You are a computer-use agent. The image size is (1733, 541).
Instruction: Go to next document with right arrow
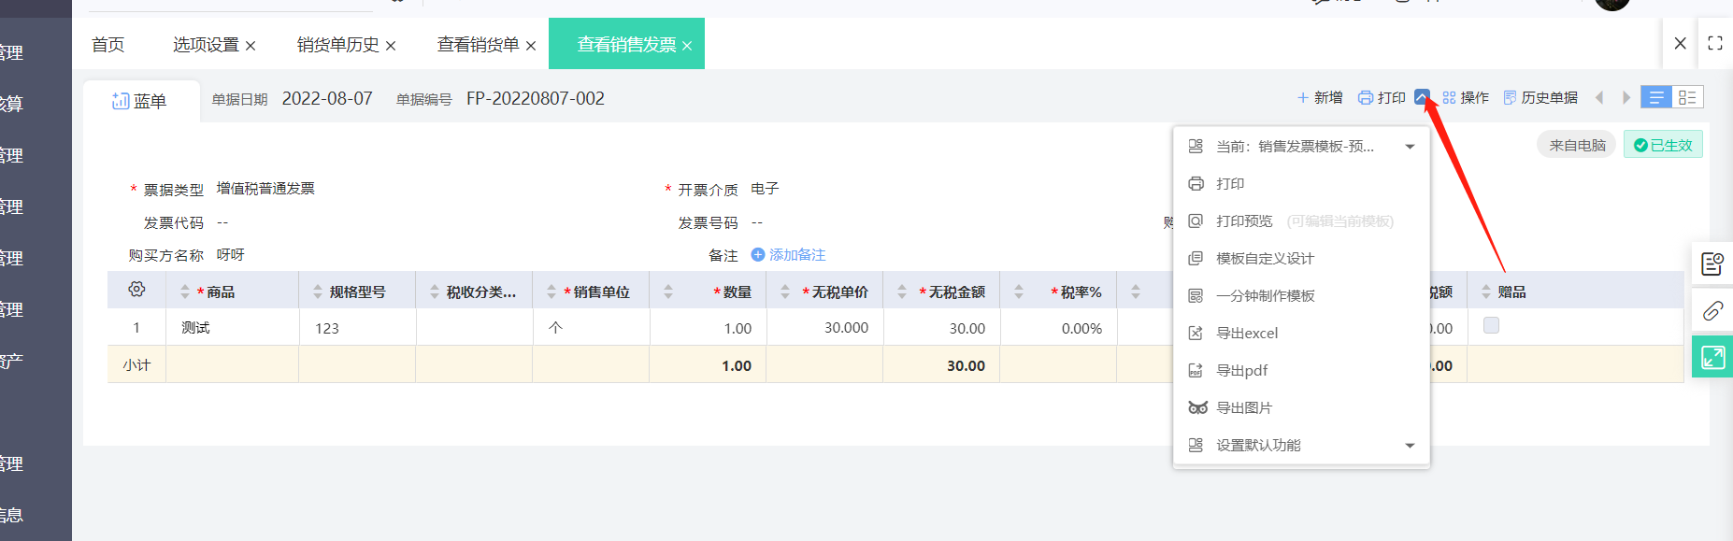coord(1626,98)
